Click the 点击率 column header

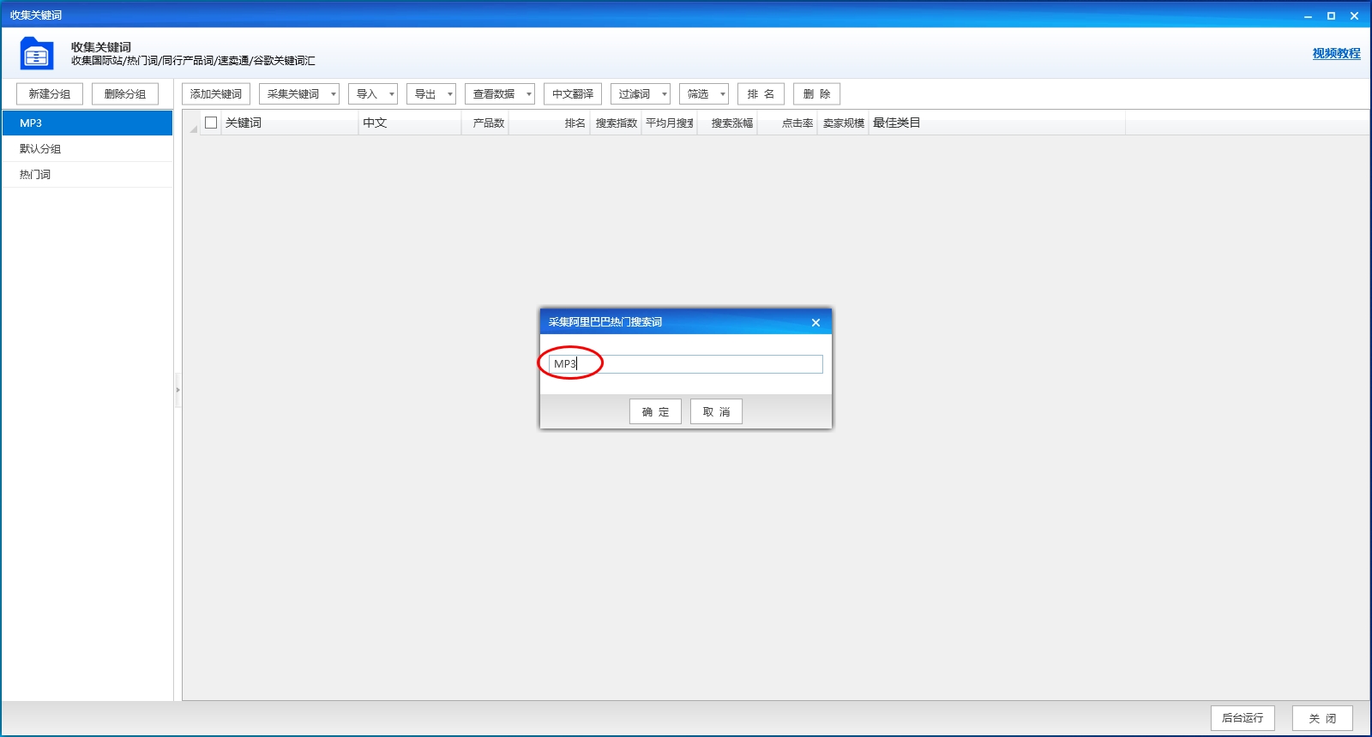787,123
